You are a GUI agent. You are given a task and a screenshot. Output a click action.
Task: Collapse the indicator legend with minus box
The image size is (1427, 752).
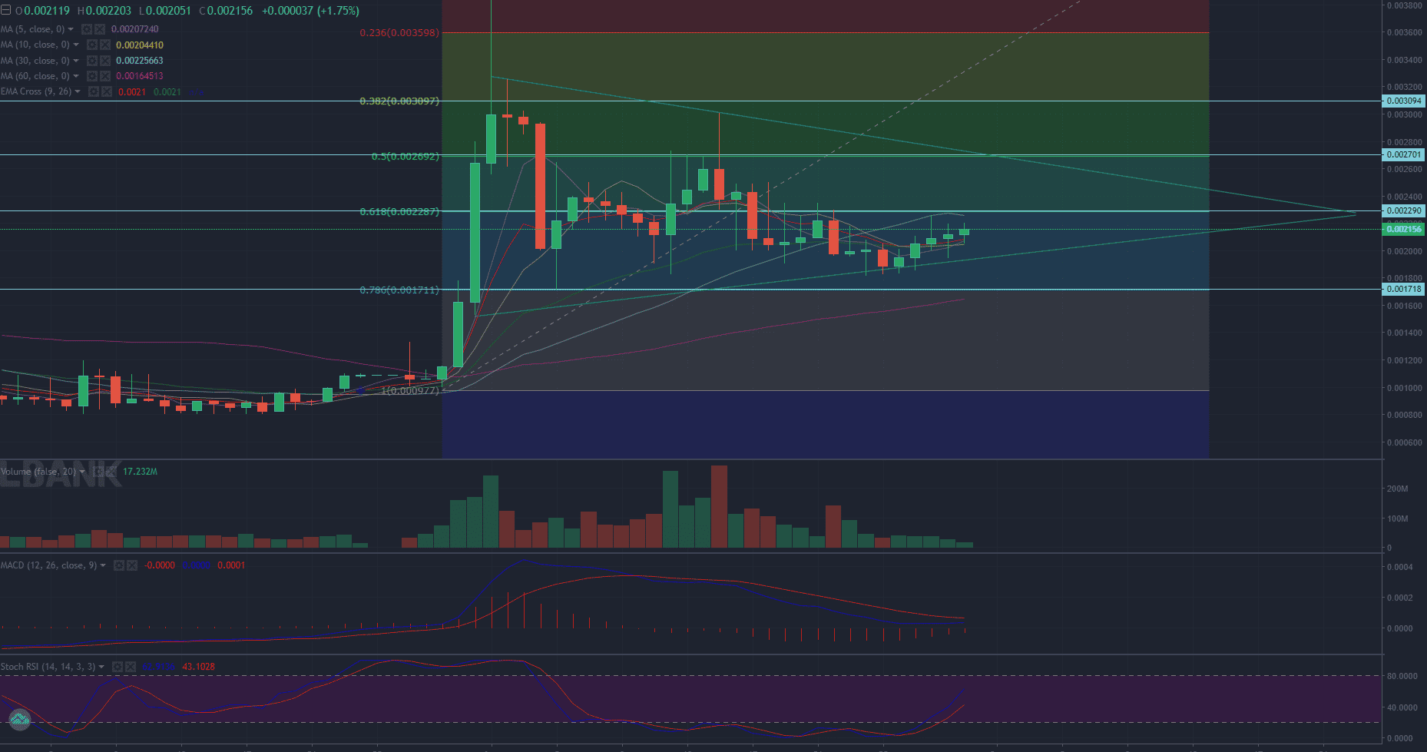point(6,11)
